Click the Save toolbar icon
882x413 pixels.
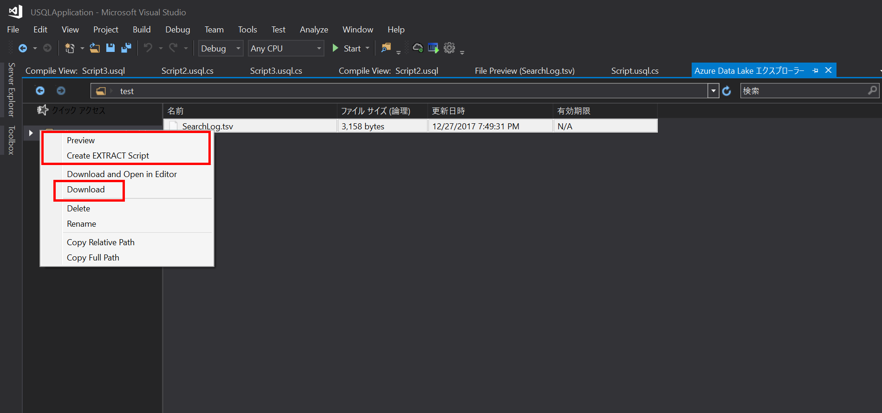click(110, 48)
